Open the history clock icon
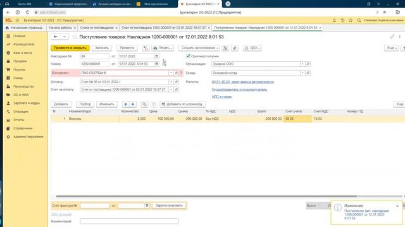The width and height of the screenshot is (405, 227). 342,20
